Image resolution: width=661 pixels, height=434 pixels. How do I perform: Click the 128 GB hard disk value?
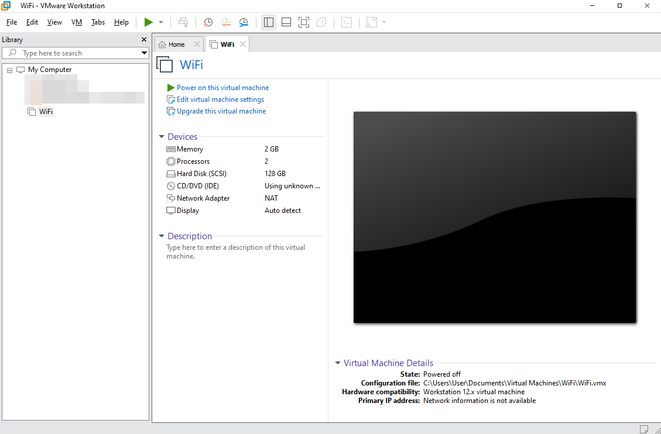click(275, 174)
